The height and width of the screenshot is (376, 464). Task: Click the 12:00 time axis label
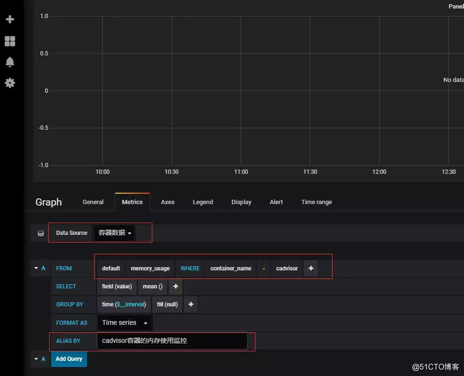point(379,172)
